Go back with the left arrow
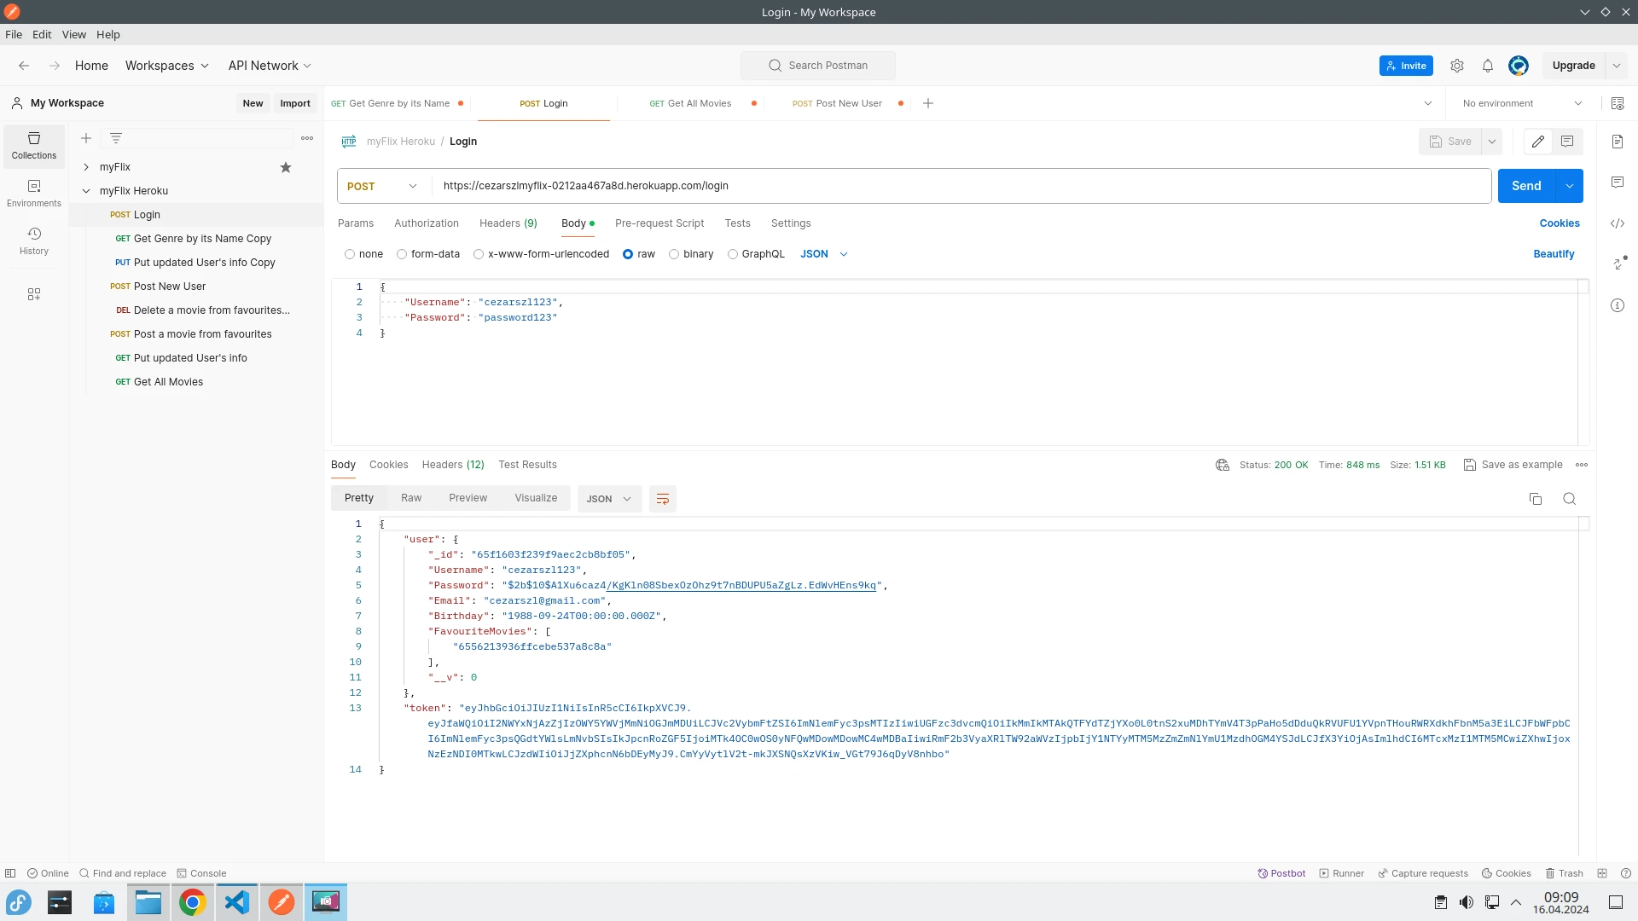The width and height of the screenshot is (1638, 921). click(x=24, y=66)
